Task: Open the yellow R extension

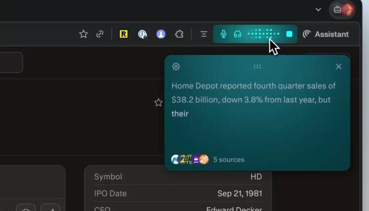Action: point(123,34)
